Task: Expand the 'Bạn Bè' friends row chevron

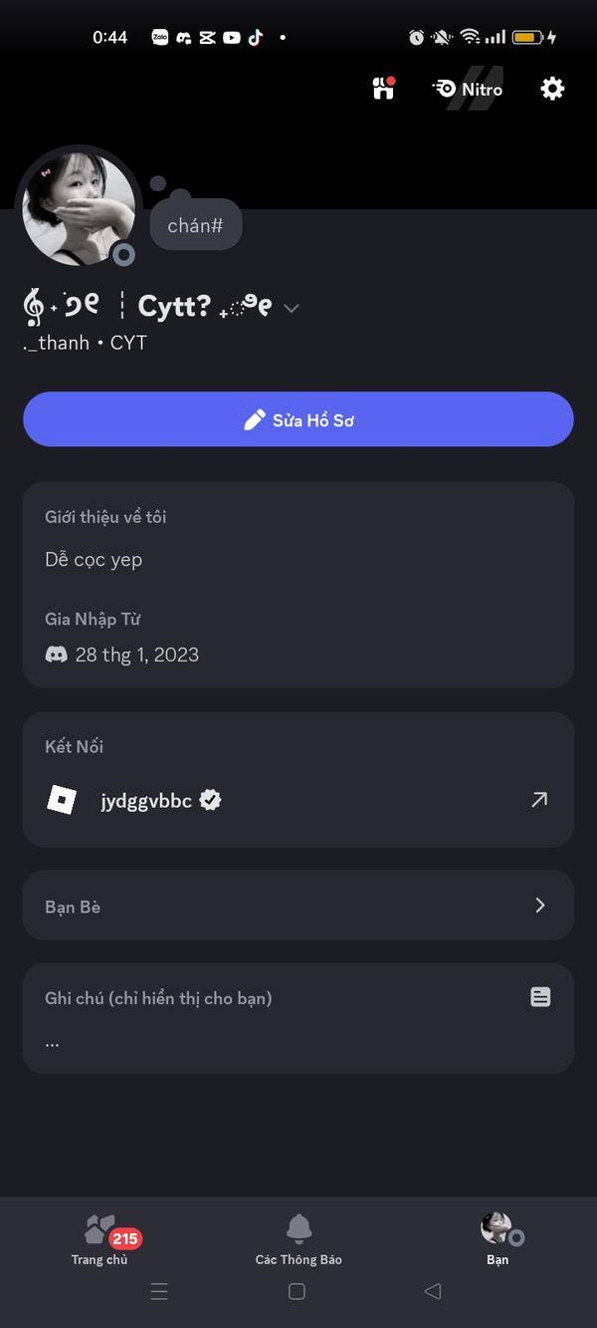Action: coord(540,906)
